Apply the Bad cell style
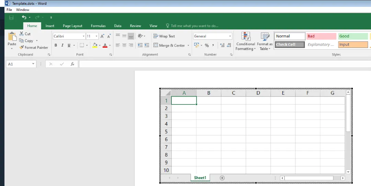This screenshot has width=371, height=186. click(x=321, y=36)
